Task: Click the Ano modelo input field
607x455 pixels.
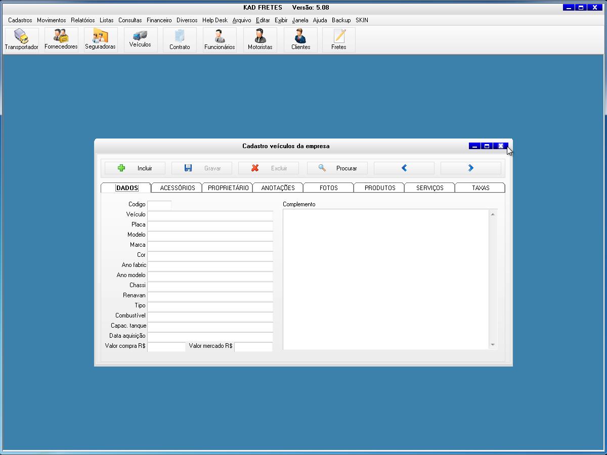Action: click(x=210, y=276)
